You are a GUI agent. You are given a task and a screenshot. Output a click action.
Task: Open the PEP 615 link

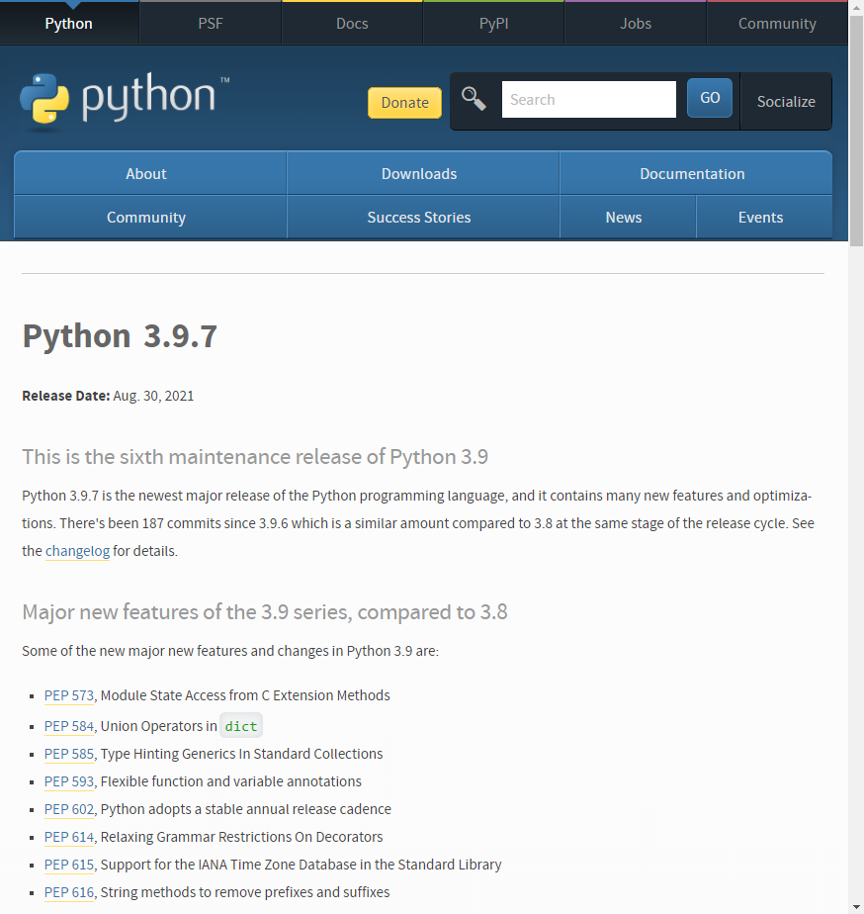pos(69,865)
